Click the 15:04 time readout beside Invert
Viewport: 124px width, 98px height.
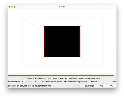click(x=114, y=82)
